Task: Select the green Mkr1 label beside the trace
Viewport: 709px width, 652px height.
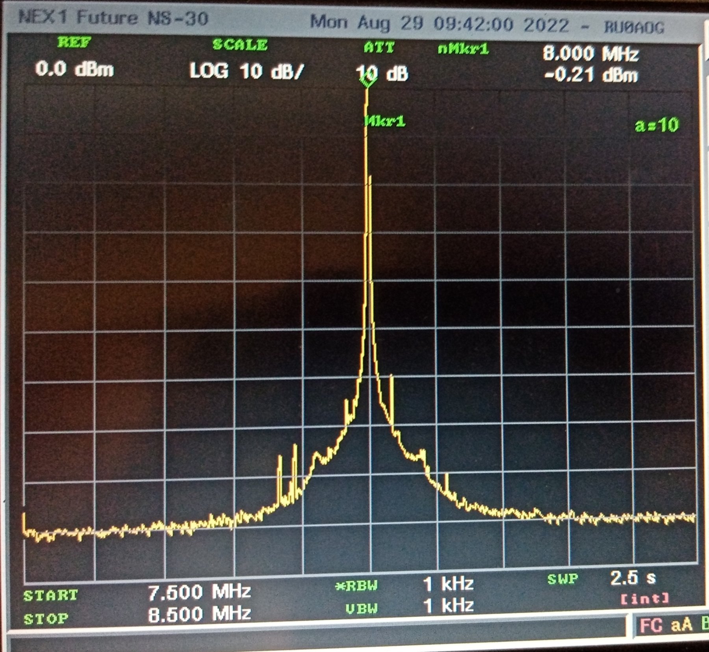Action: pos(386,121)
